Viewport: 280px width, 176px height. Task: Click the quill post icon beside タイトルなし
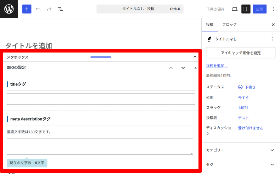(209, 39)
